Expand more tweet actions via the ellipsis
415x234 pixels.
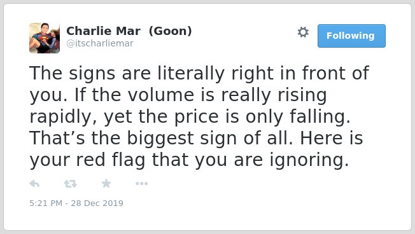click(x=141, y=184)
